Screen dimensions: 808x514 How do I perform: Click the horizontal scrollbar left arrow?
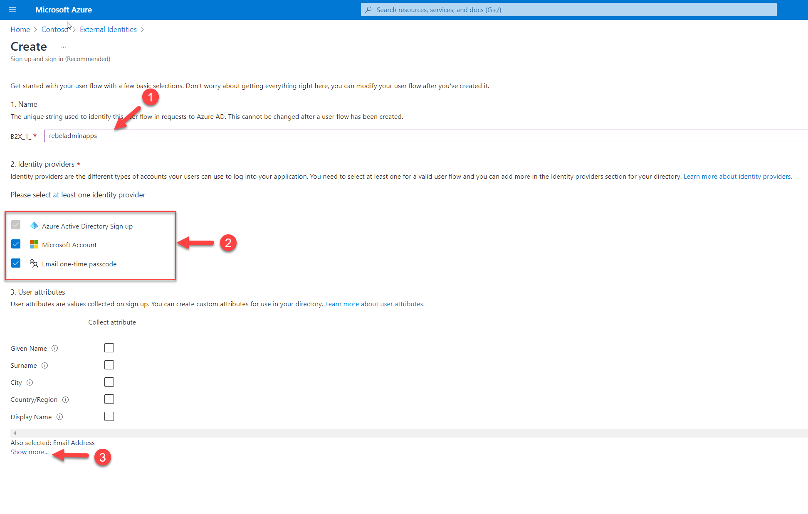tap(15, 433)
